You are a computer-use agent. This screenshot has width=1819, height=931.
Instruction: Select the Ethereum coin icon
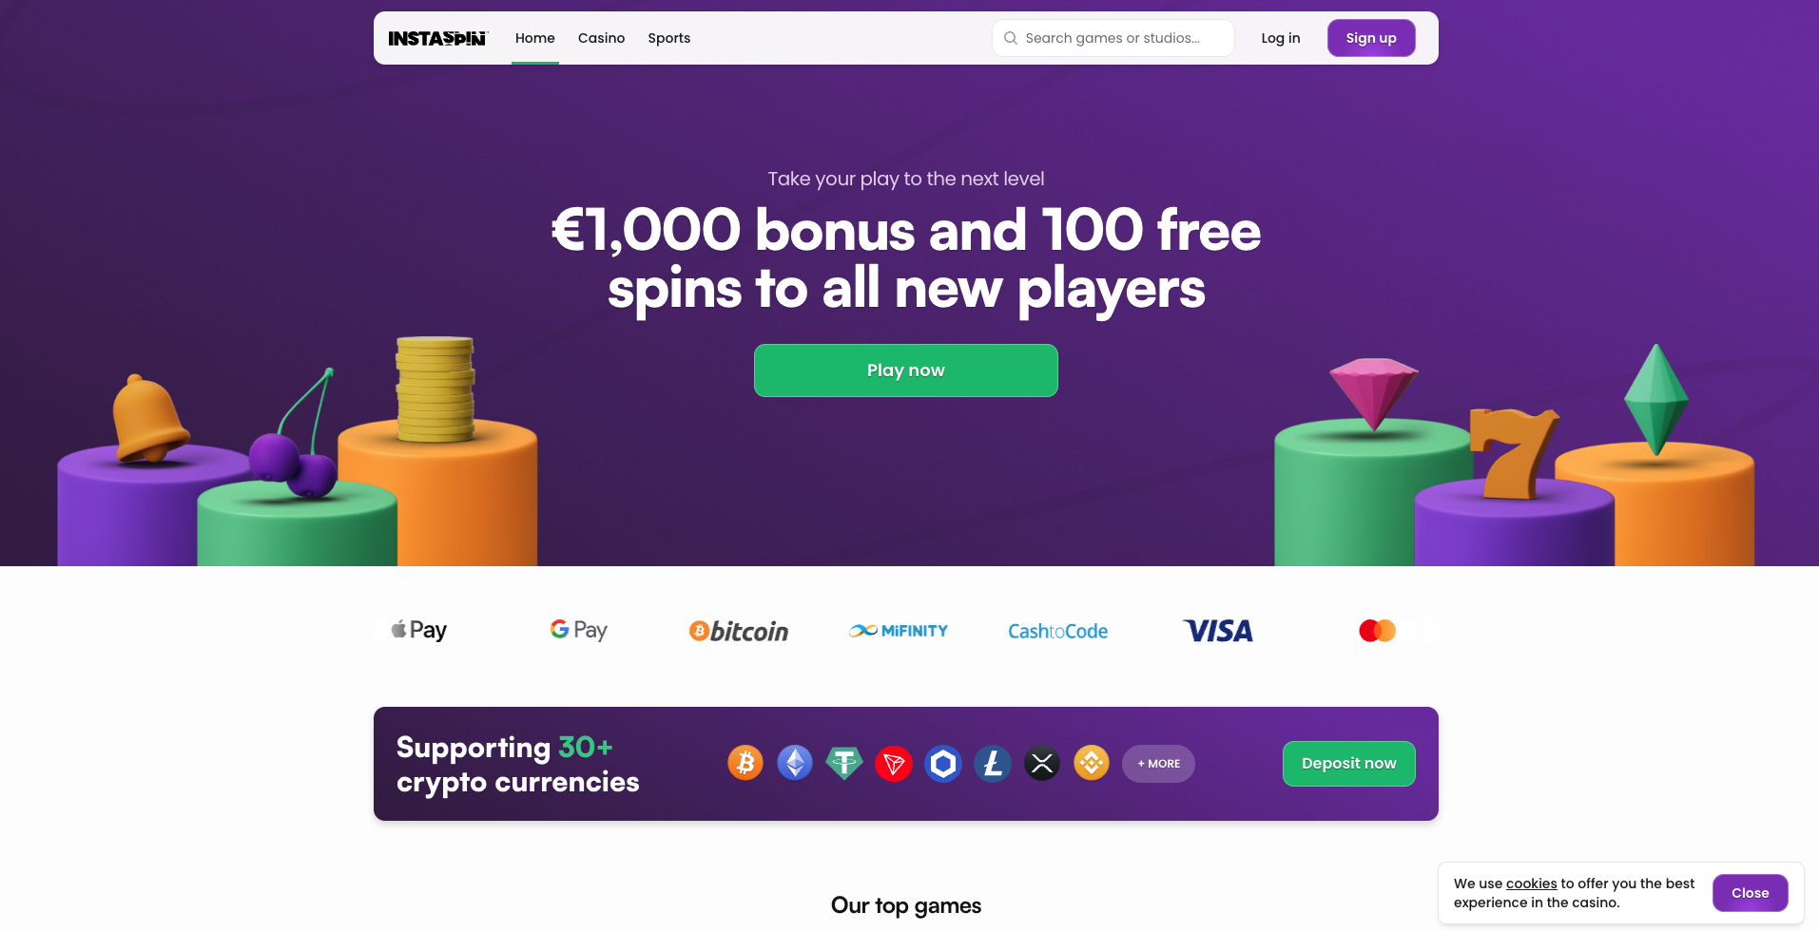pos(795,763)
